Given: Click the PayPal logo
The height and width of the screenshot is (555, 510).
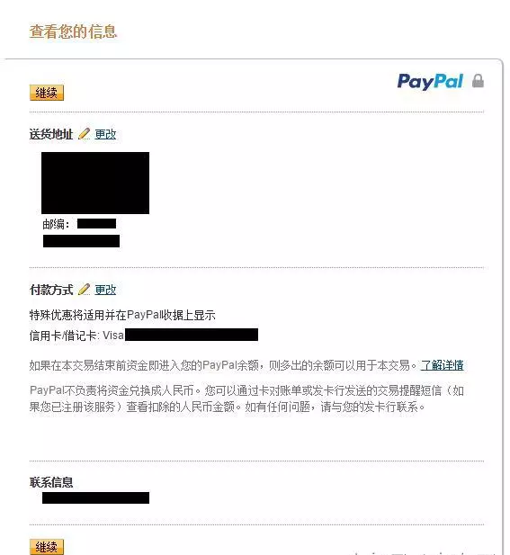Looking at the screenshot, I should pyautogui.click(x=430, y=82).
